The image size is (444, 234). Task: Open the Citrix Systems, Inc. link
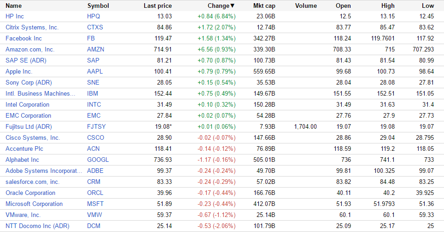[32, 28]
